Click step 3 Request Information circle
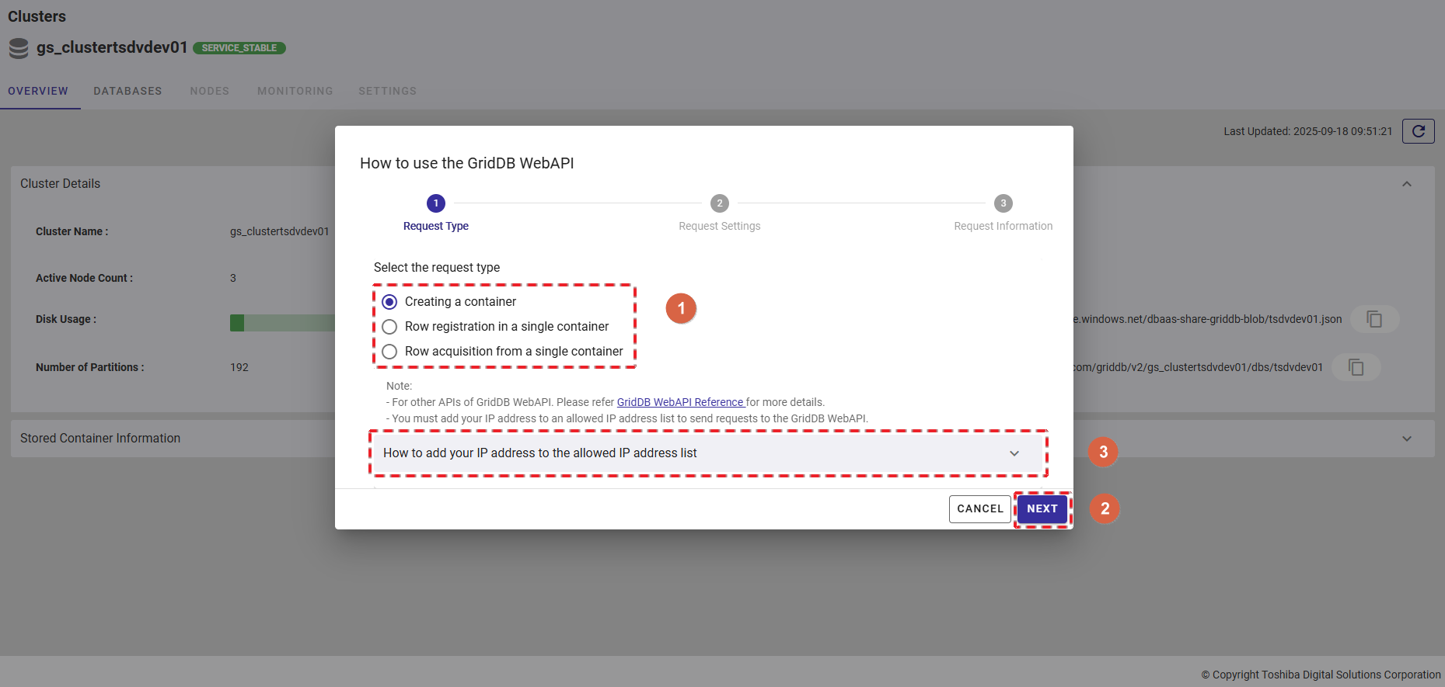Screen dimensions: 1445x687 (x=1003, y=203)
